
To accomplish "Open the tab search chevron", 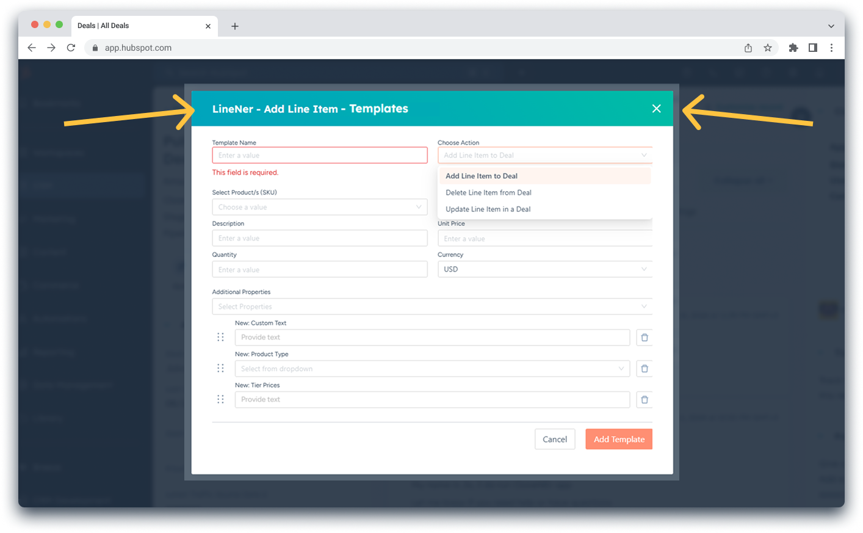I will 831,26.
